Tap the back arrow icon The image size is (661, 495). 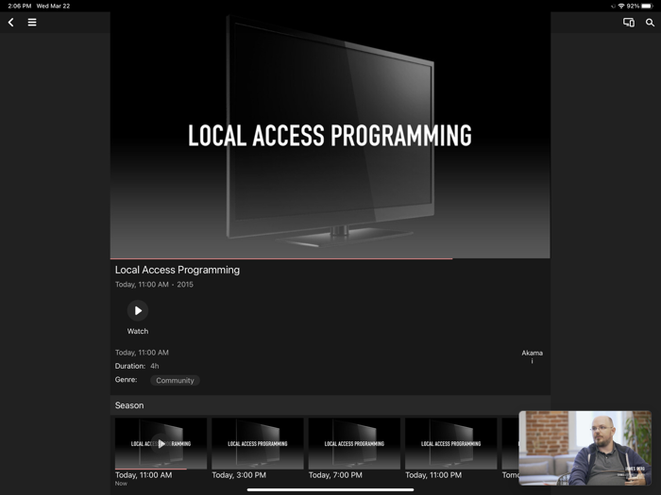coord(11,23)
